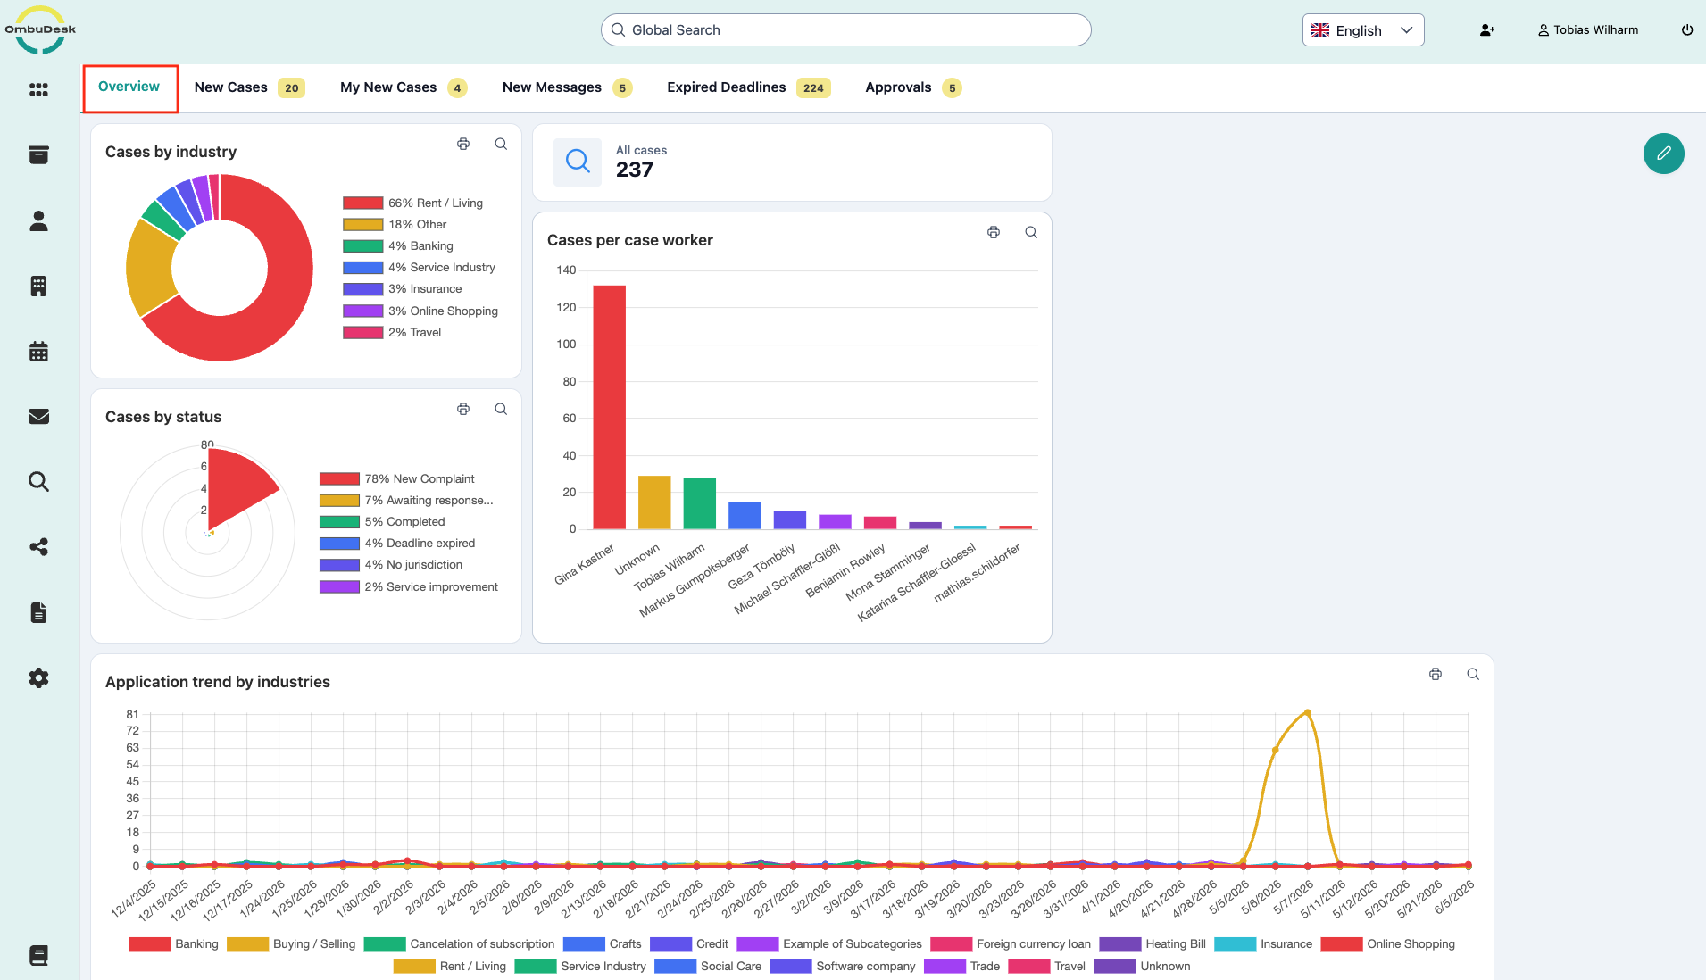Click the Tobias Wilharm green bar

pyautogui.click(x=700, y=503)
